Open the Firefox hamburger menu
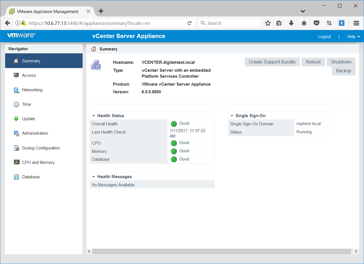Image resolution: width=364 pixels, height=264 pixels. coord(356,23)
